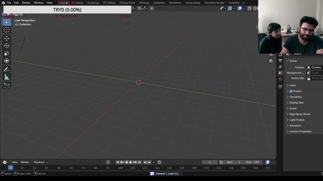Switch to wireframe viewport shading

(x=255, y=8)
